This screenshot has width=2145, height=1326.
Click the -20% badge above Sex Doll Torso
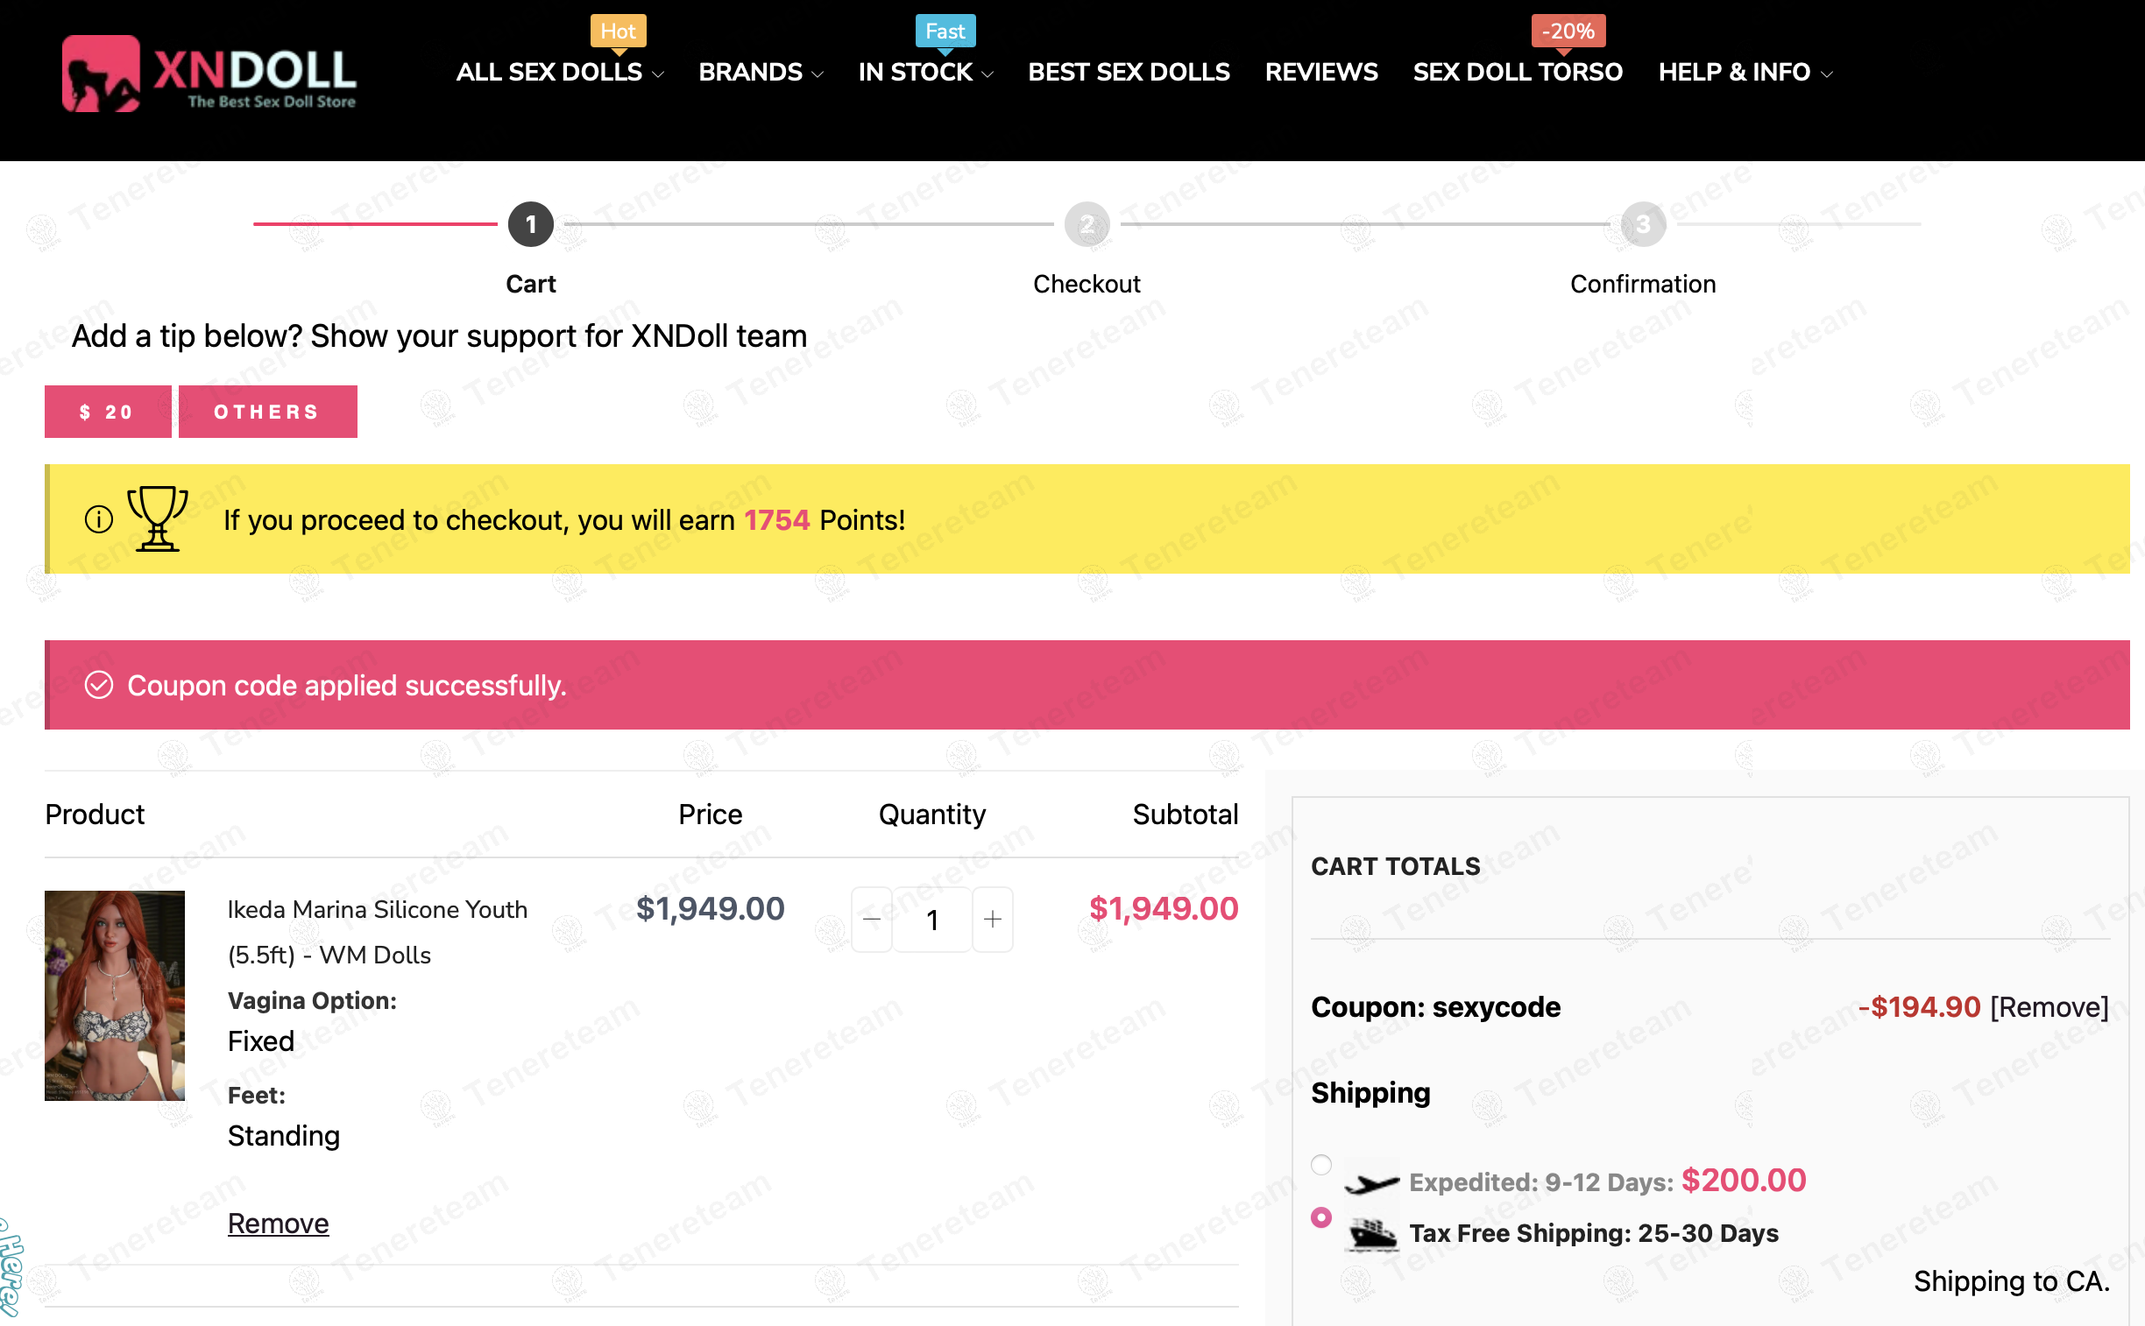pyautogui.click(x=1568, y=32)
